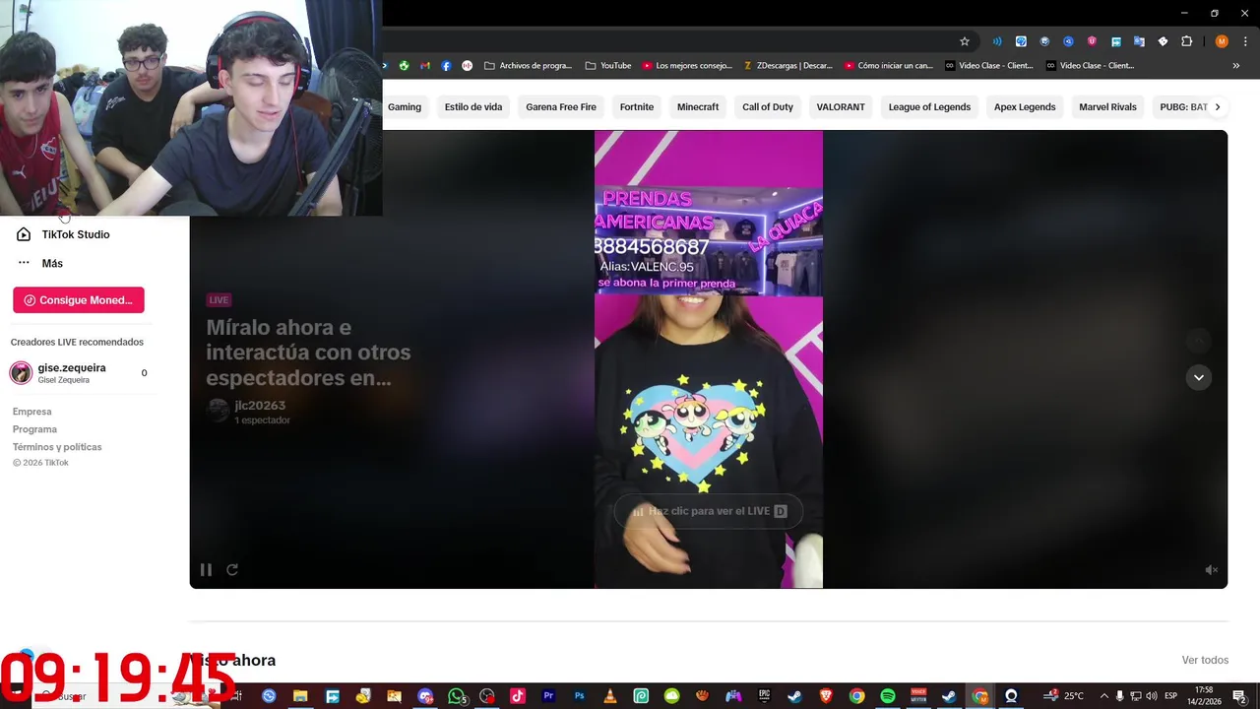Select the Marvel Rivals tab
The width and height of the screenshot is (1260, 709).
click(1107, 107)
